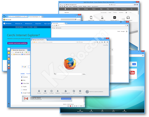Viewport: 149px width, 117px height.
Task: Select Chrome Nuova scheda tab
Action: (58, 23)
